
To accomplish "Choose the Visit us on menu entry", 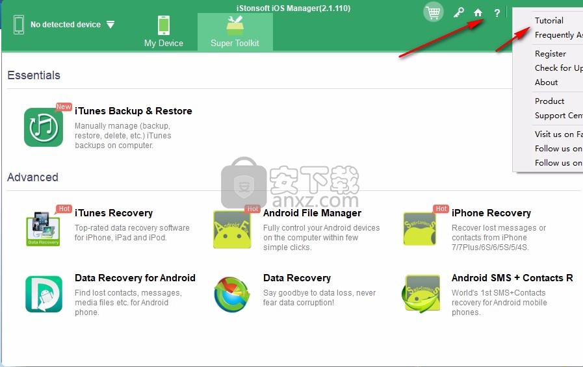I will [558, 134].
